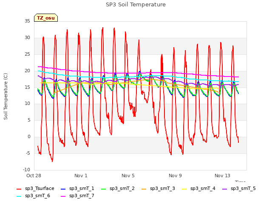Click the 10 y-axis tick label

click(27, 104)
